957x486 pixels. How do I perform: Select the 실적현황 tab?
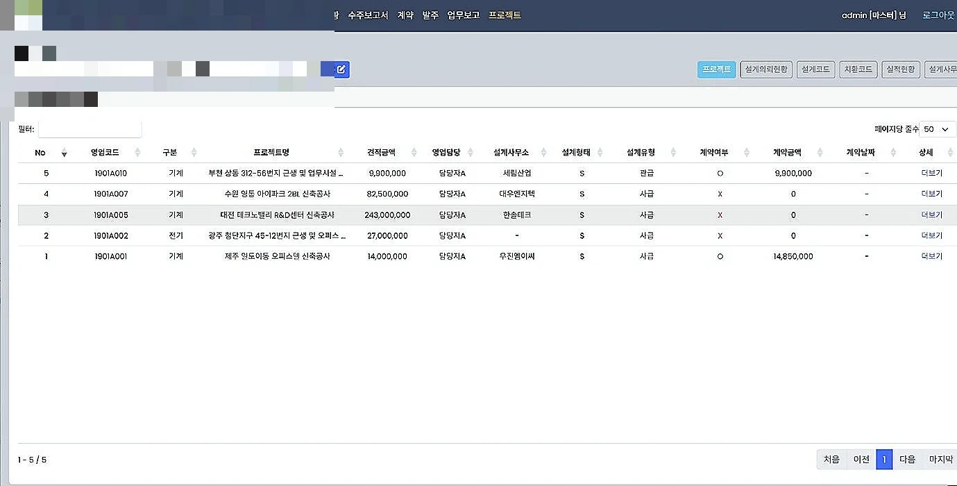[x=900, y=69]
